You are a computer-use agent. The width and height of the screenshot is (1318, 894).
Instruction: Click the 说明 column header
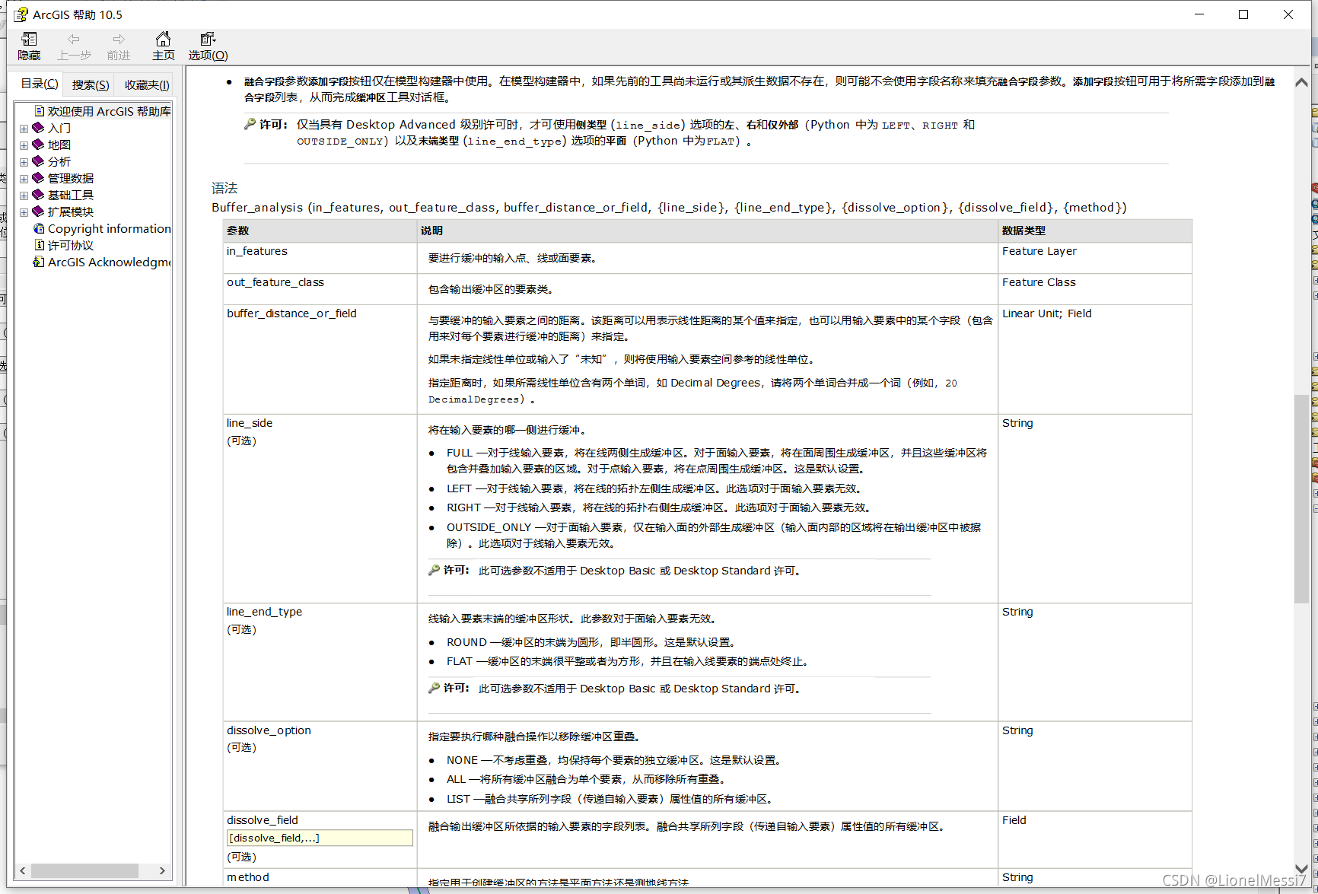pyautogui.click(x=708, y=231)
